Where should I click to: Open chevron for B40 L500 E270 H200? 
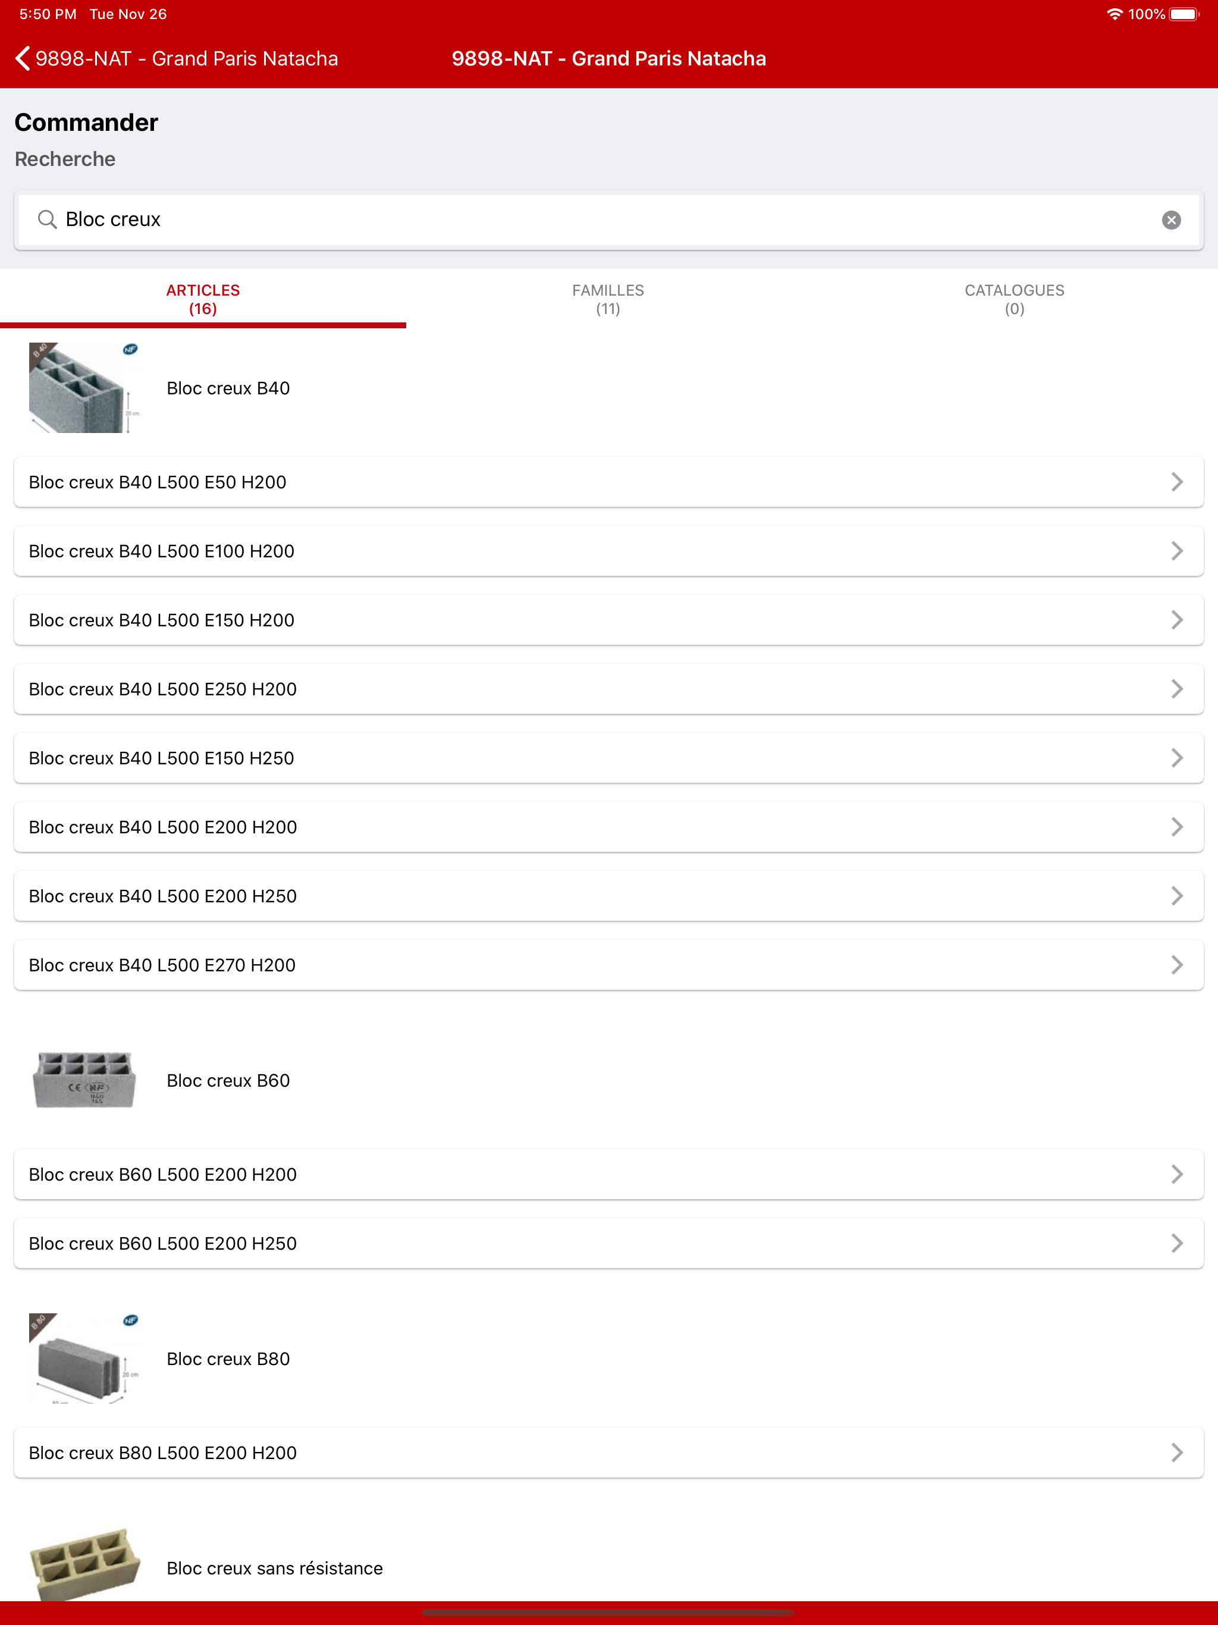tap(1177, 965)
